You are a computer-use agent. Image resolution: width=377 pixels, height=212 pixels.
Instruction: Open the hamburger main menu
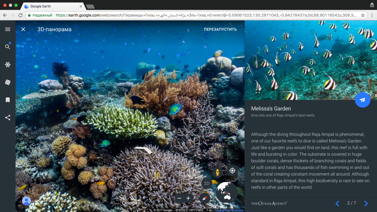pos(8,29)
